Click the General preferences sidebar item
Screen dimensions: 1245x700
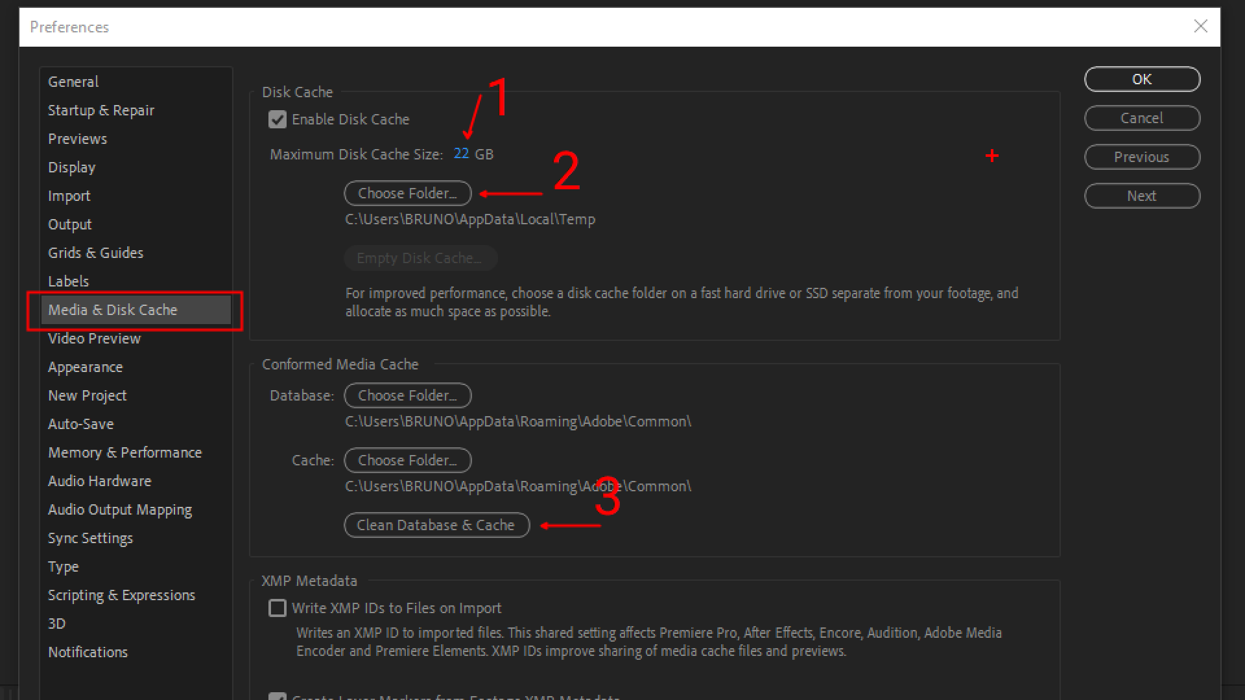click(x=73, y=81)
